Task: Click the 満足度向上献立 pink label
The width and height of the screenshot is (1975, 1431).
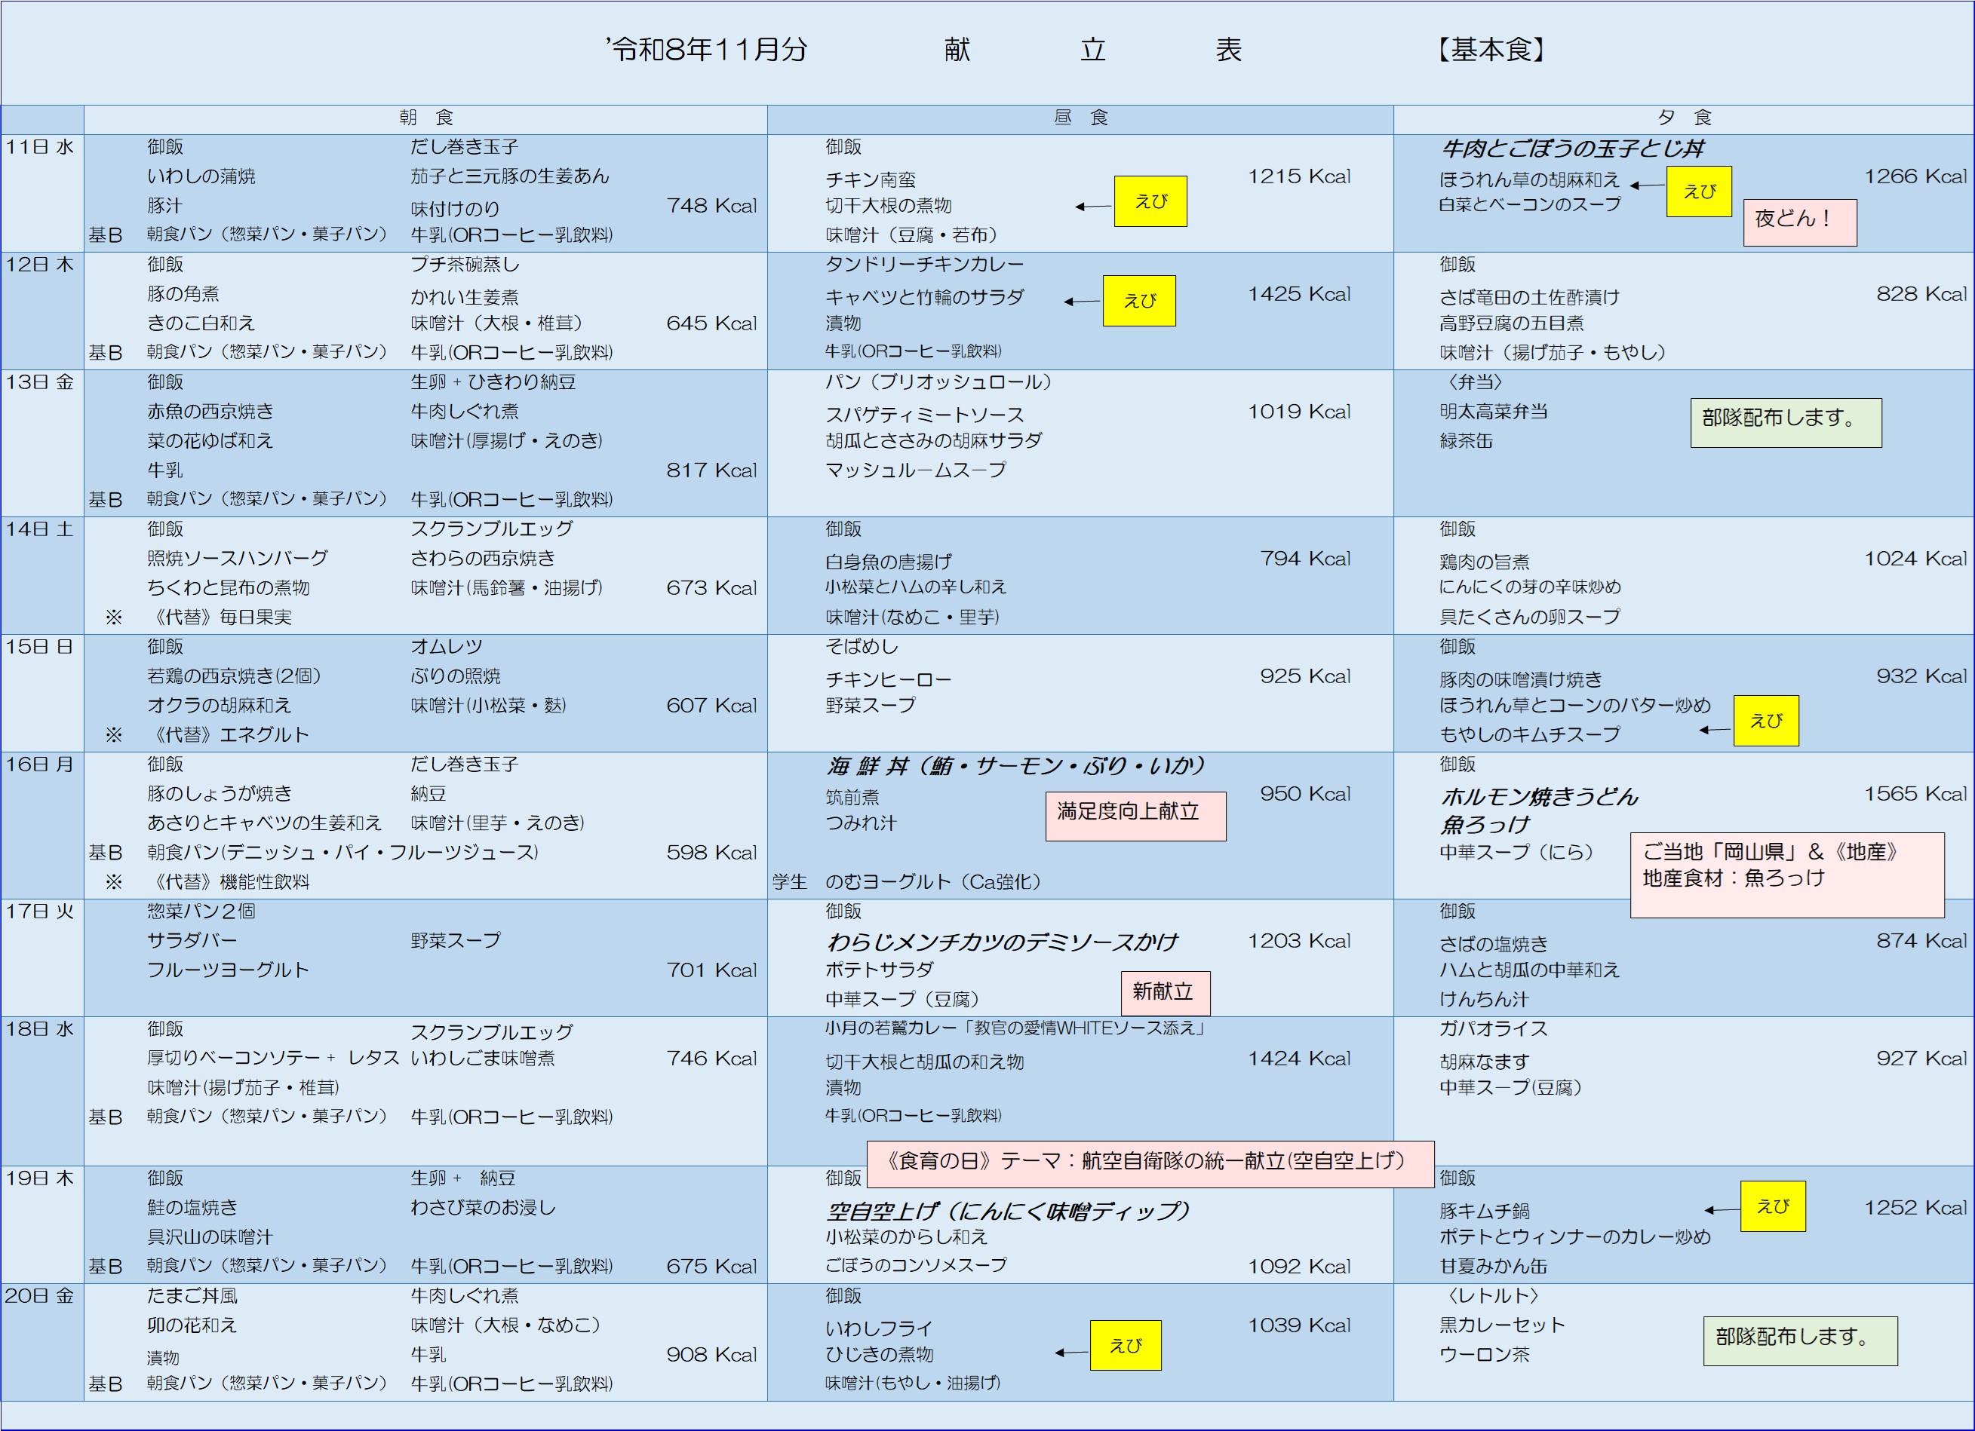Action: (x=1135, y=817)
